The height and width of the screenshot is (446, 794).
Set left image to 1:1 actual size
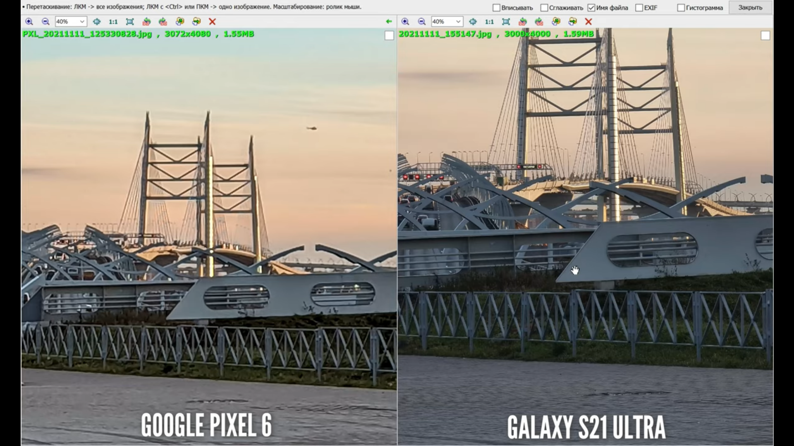(113, 21)
